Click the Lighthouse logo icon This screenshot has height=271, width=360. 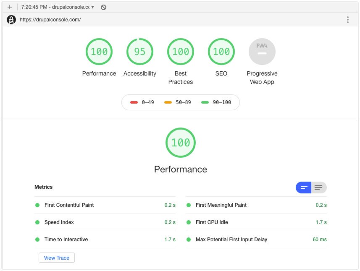pyautogui.click(x=11, y=20)
